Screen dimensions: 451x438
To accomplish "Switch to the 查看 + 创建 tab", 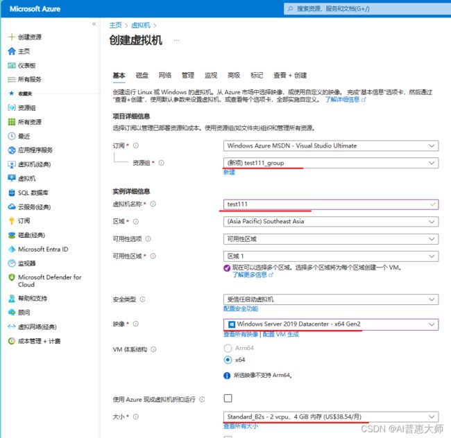I will pos(290,76).
